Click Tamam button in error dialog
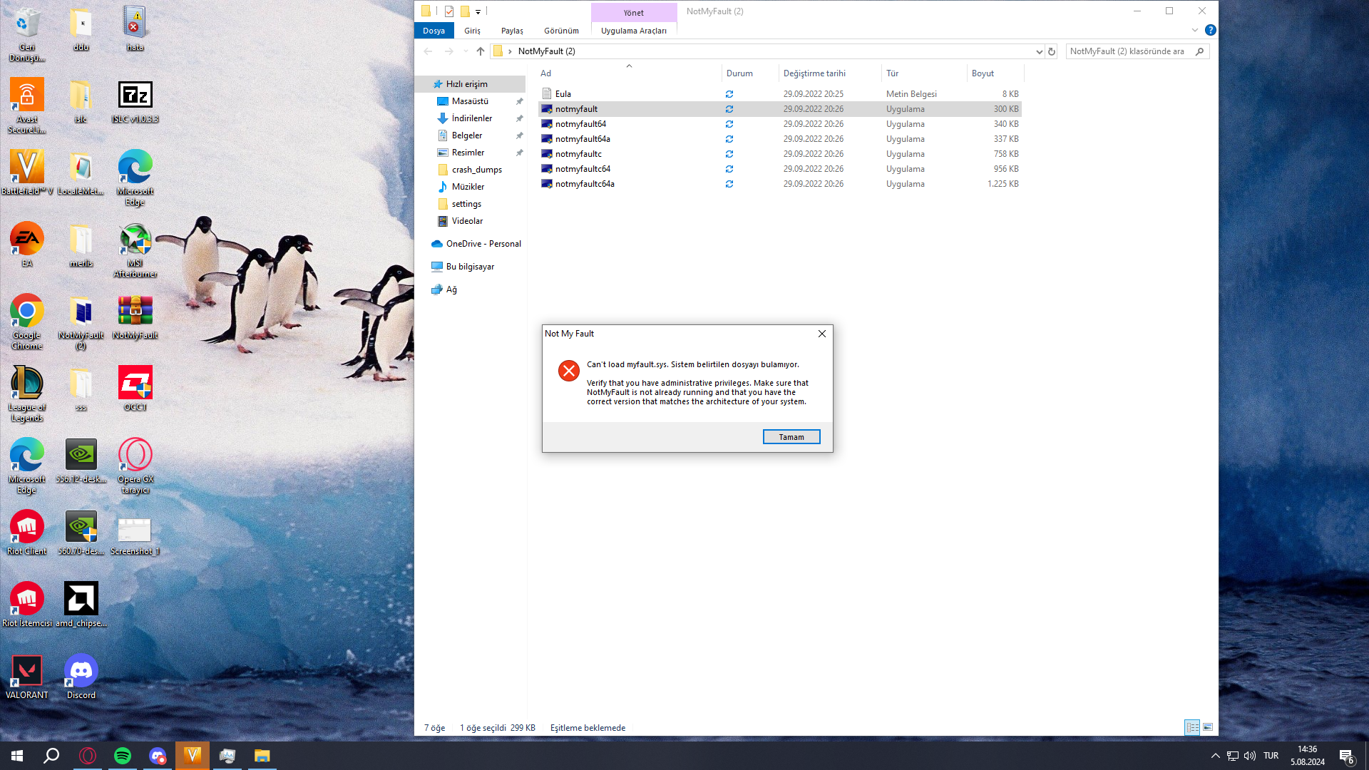The image size is (1369, 770). pyautogui.click(x=791, y=437)
